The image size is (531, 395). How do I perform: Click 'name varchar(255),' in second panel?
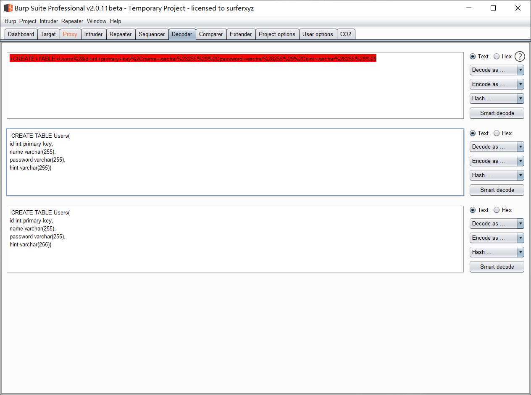(x=32, y=152)
